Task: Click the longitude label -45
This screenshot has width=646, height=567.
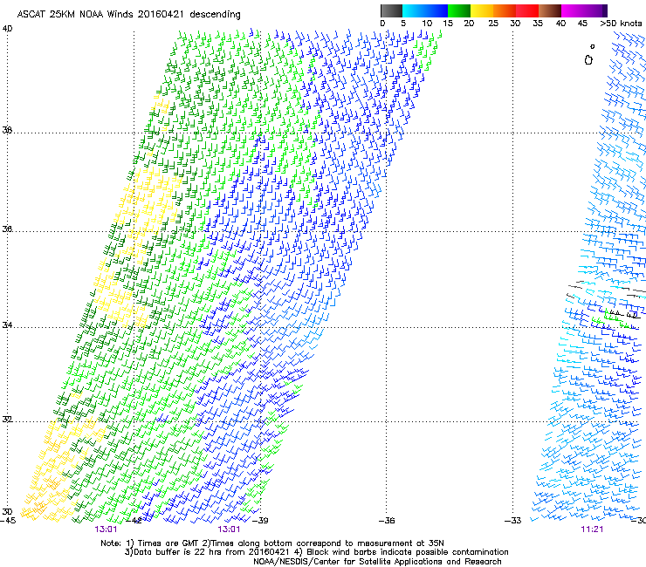Action: pyautogui.click(x=8, y=521)
